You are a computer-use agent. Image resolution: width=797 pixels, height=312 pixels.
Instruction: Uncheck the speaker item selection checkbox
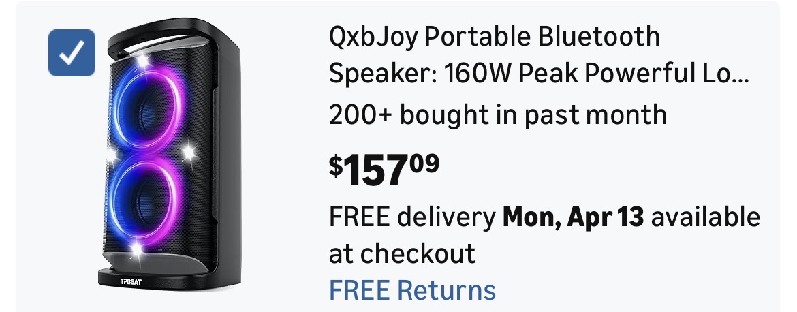pos(72,53)
